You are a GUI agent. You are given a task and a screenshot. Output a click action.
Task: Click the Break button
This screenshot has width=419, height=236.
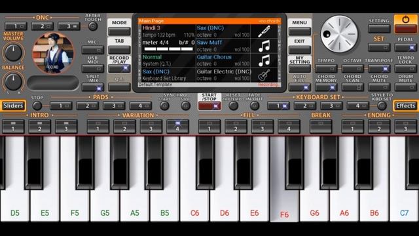pyautogui.click(x=321, y=127)
